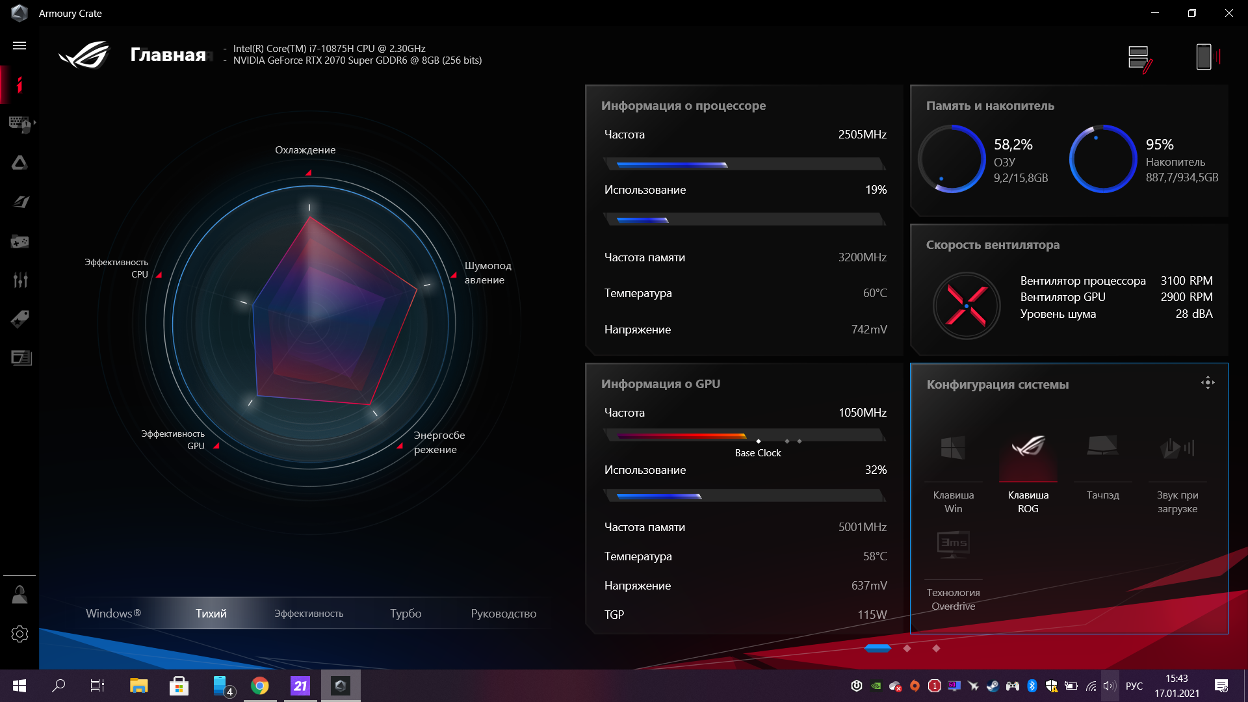1248x702 pixels.
Task: Click the Информация о процессоре heading
Action: (x=684, y=106)
